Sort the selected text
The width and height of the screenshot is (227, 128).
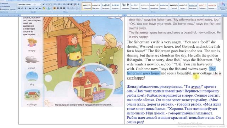[x=75, y=5]
